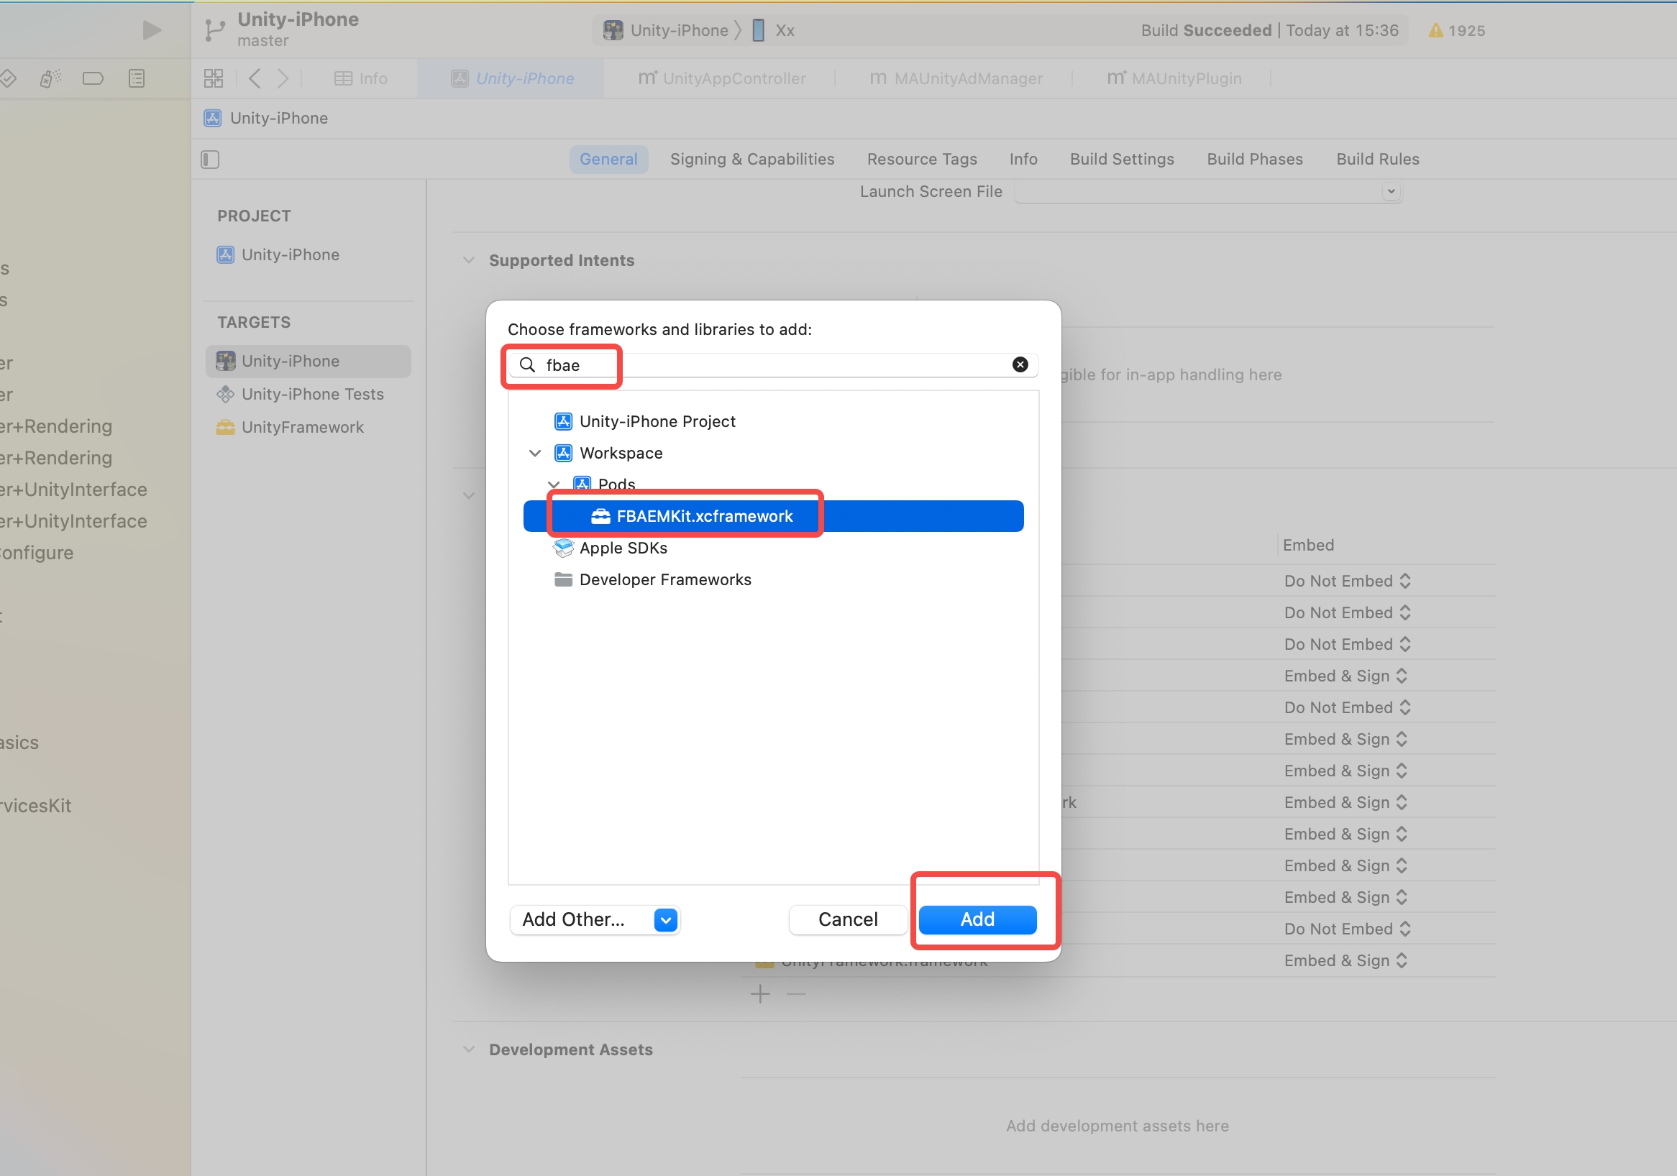
Task: Click the Add button
Action: coord(977,920)
